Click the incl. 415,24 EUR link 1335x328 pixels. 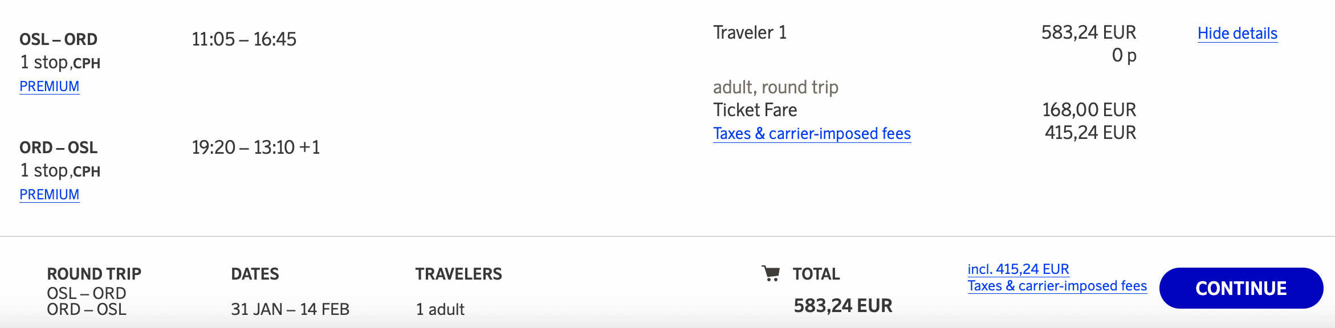[1018, 269]
